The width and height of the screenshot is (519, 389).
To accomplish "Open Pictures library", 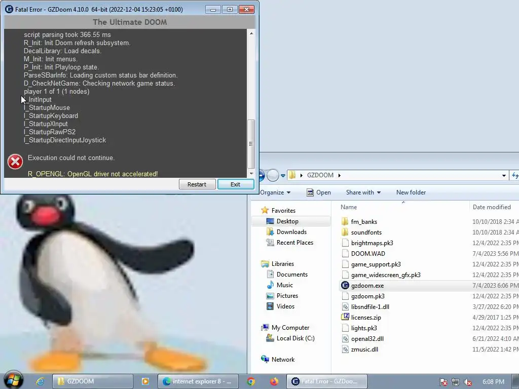I will point(287,296).
